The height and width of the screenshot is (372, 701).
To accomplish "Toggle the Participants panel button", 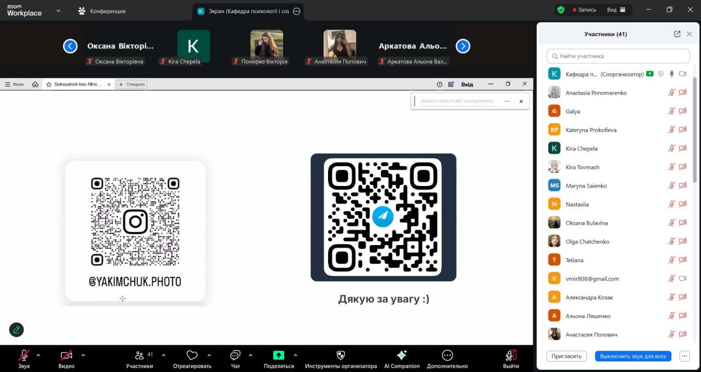I will (x=140, y=355).
